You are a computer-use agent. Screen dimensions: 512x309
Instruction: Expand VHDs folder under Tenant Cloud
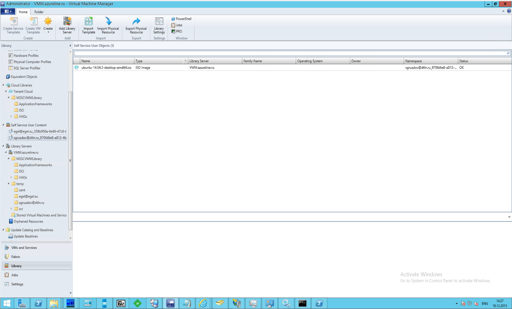pyautogui.click(x=11, y=117)
